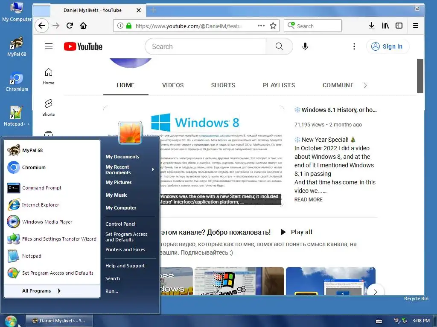Reload the page with the refresh icon
The image size is (437, 327).
pos(70,26)
